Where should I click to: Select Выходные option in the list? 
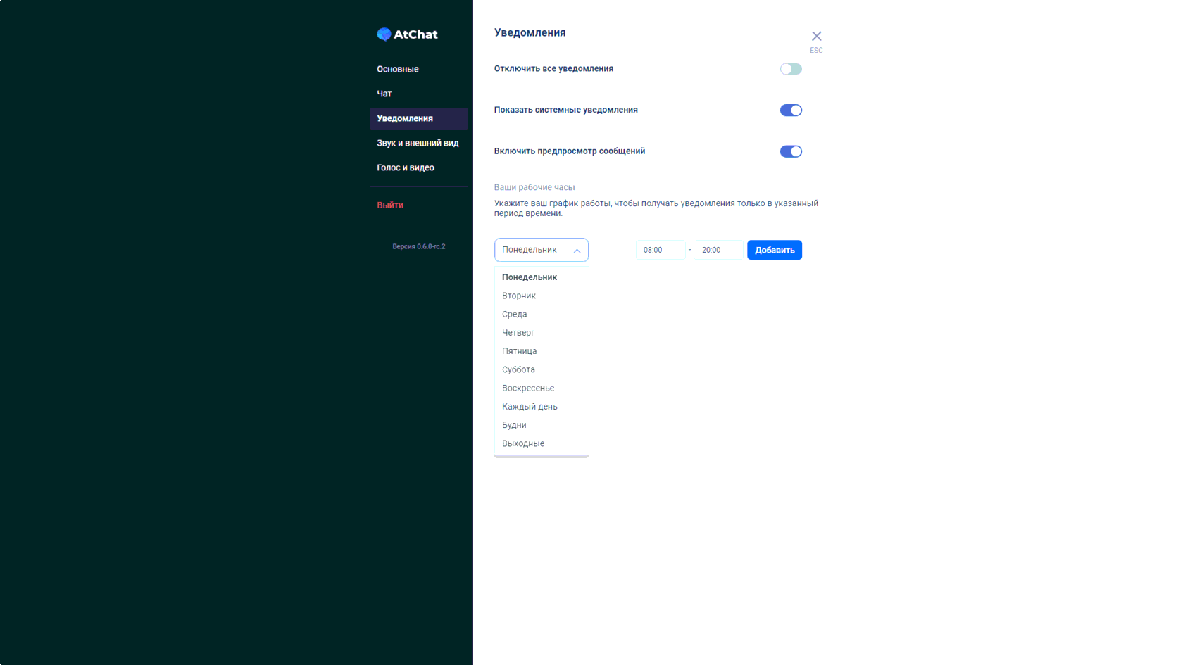(542, 443)
